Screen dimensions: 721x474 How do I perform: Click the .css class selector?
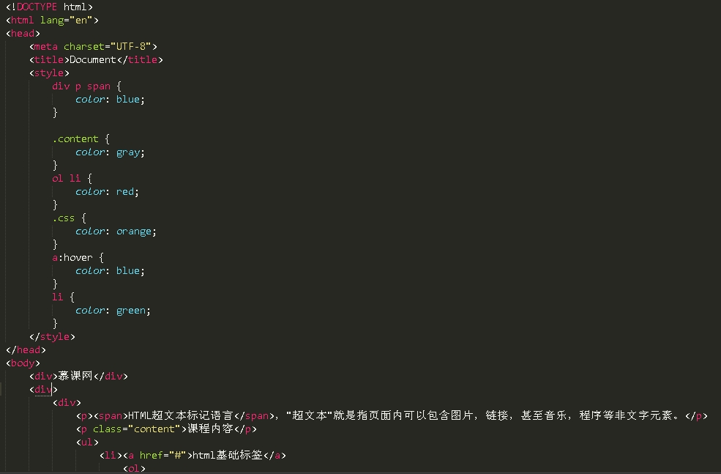pos(64,218)
